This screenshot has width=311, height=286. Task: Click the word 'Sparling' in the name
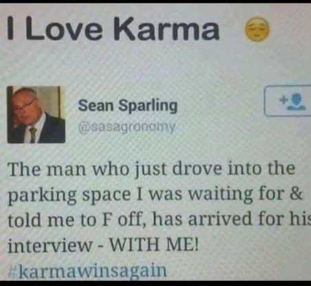(148, 107)
